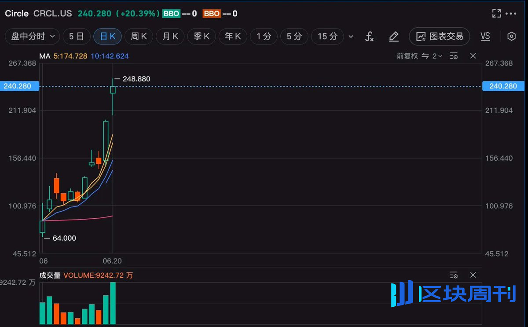Click the 267.368 left axis value
Image resolution: width=528 pixels, height=327 pixels.
coord(22,63)
